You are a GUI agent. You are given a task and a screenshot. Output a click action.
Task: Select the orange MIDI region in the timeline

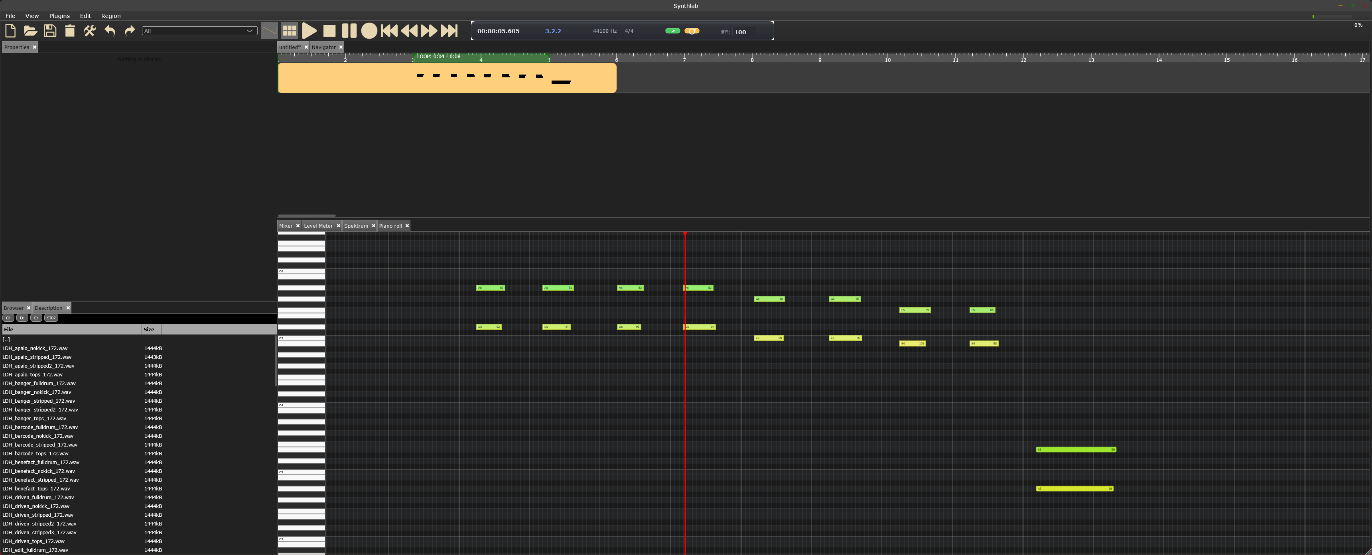447,78
